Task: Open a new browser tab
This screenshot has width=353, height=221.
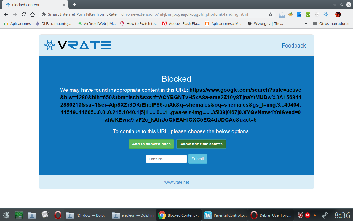Action: coord(74,5)
